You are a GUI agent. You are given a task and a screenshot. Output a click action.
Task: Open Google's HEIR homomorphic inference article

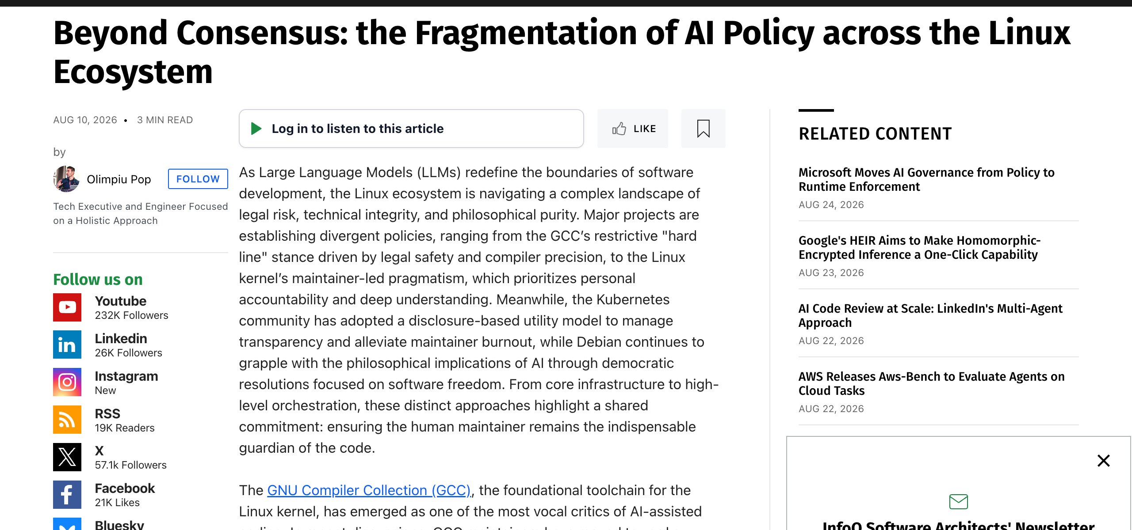click(919, 247)
